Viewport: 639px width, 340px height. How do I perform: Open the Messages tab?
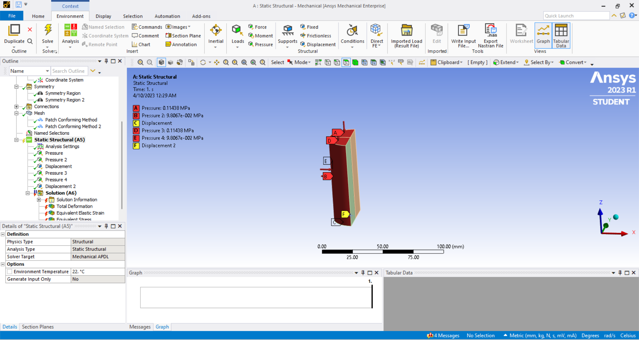point(140,327)
